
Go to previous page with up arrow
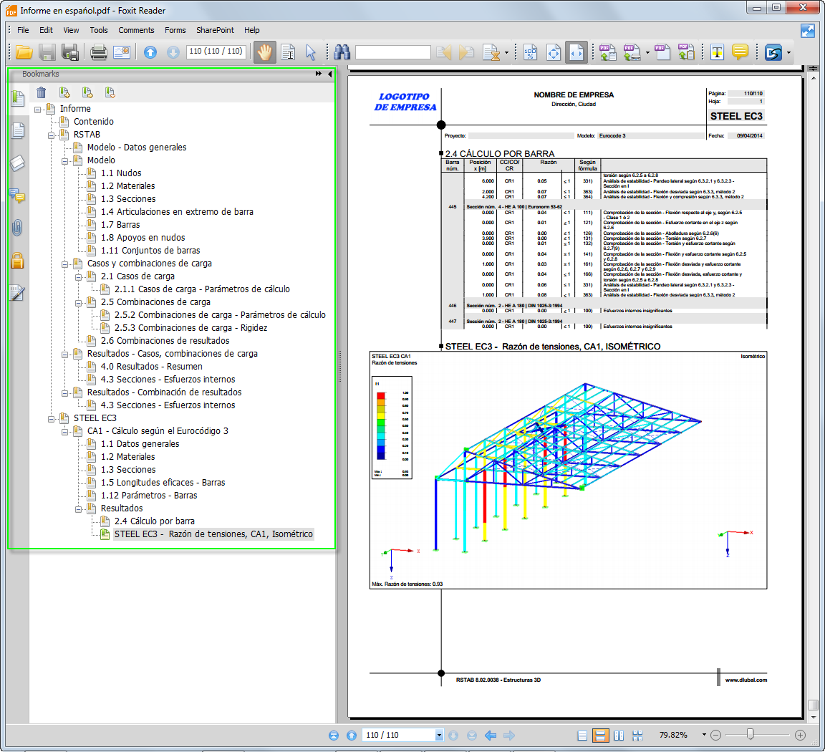click(x=150, y=52)
